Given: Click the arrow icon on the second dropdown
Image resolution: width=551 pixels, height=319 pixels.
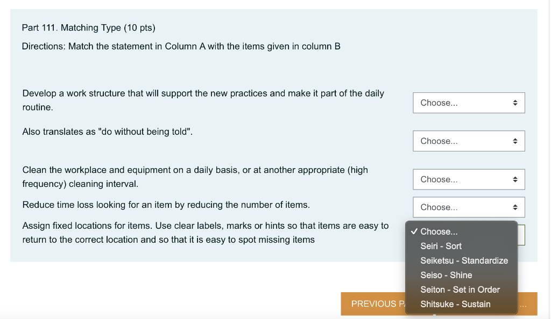Looking at the screenshot, I should [515, 141].
